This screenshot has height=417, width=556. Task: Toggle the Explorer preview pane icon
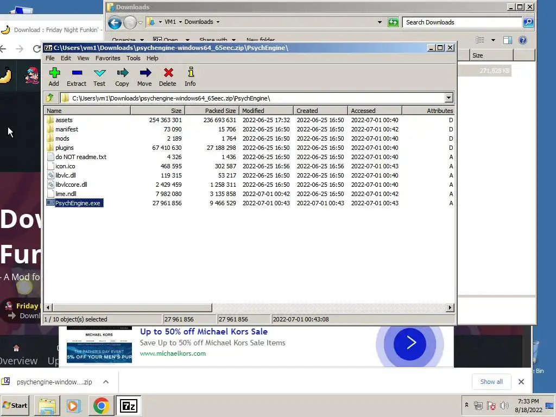click(508, 40)
